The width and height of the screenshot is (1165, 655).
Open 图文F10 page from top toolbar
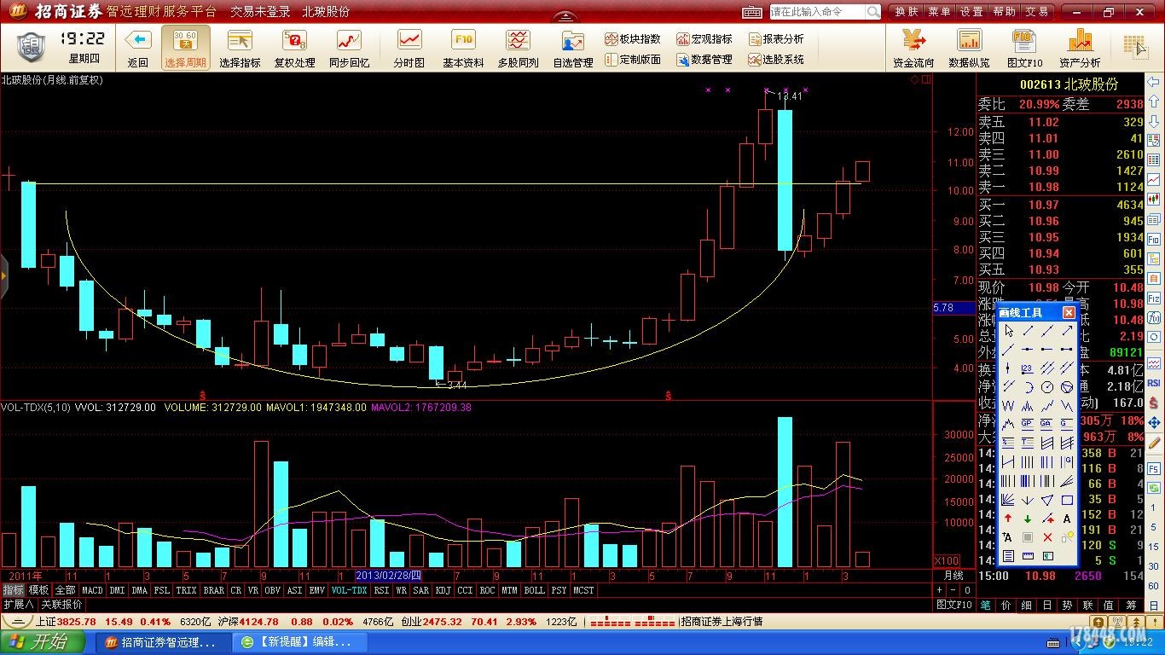1024,48
